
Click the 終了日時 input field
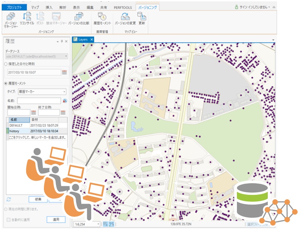(x=49, y=112)
